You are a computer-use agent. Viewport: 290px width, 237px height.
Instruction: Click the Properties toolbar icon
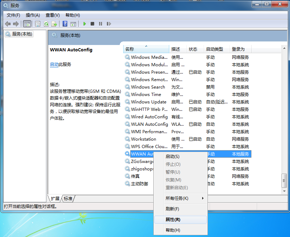point(38,24)
